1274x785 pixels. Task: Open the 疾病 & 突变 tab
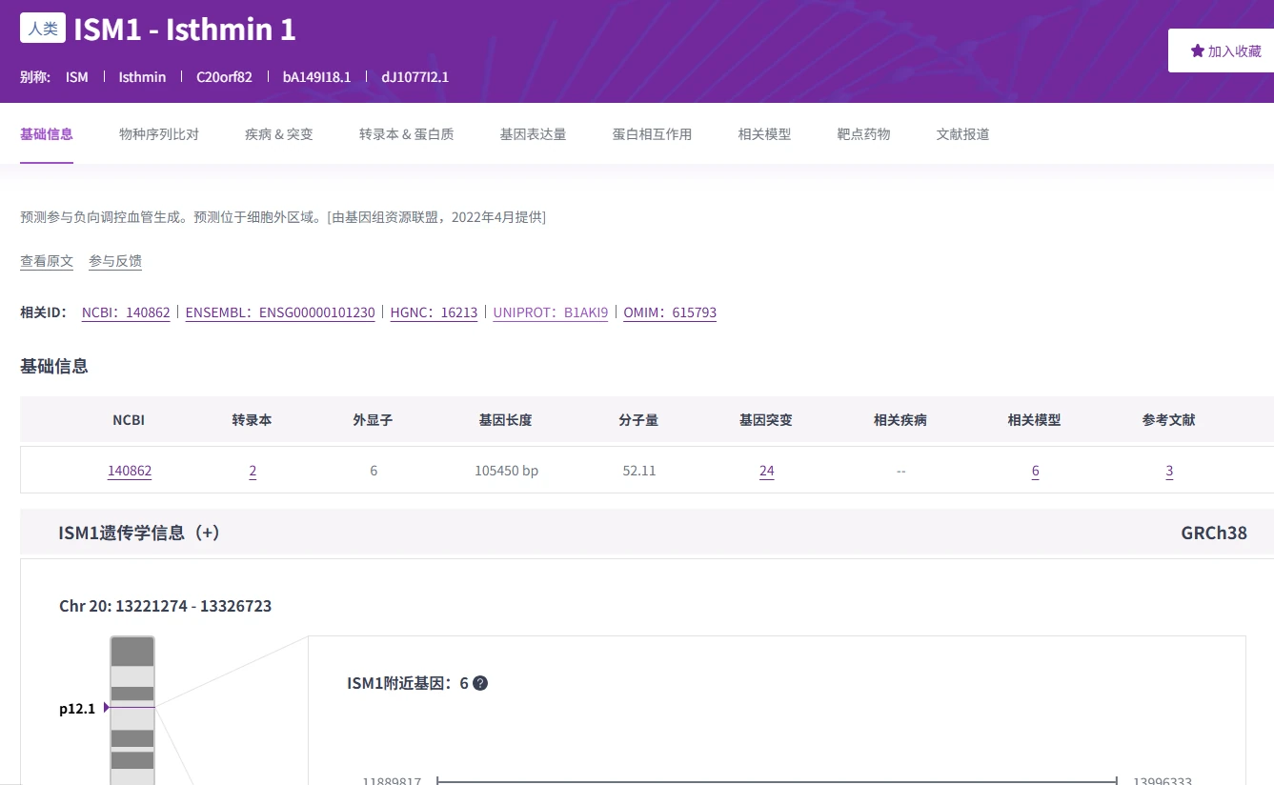(277, 134)
